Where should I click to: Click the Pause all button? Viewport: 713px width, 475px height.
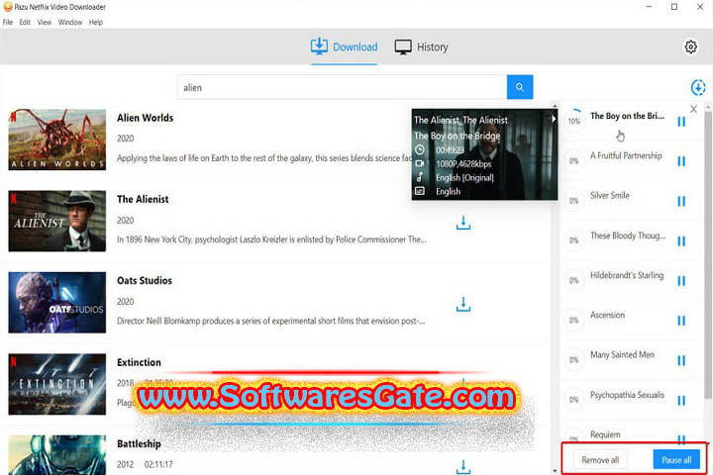[676, 460]
